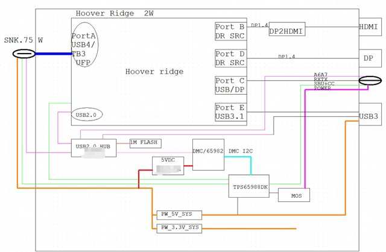Click the DP1.4 label next to Port B

click(x=259, y=25)
